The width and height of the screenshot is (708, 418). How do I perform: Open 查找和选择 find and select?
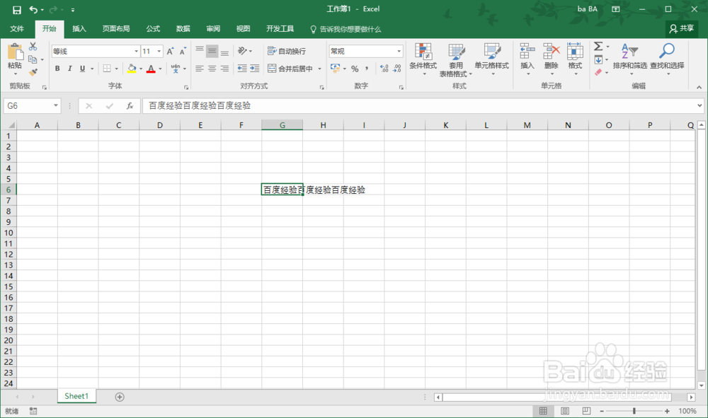(x=667, y=59)
